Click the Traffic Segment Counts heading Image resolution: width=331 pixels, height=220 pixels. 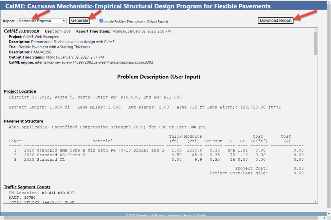click(x=27, y=187)
